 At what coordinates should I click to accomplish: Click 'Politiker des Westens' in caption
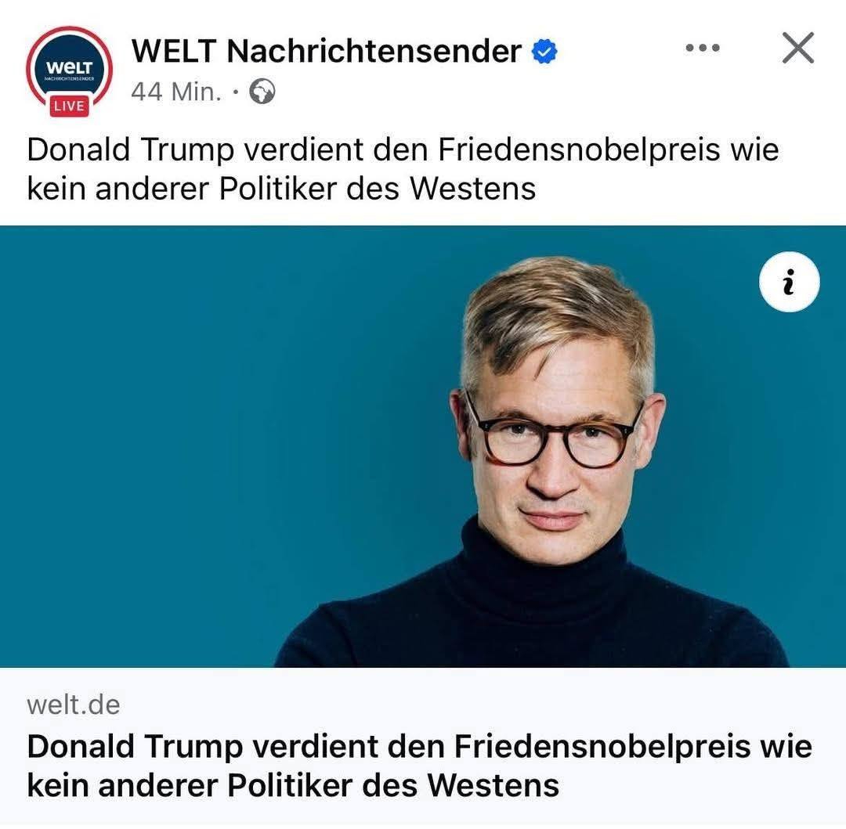click(377, 189)
